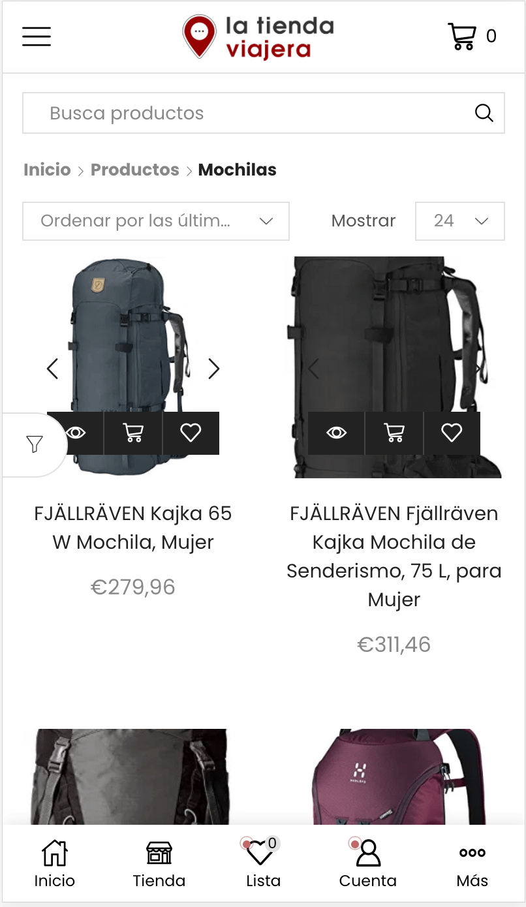The image size is (526, 907).
Task: Follow the Productos breadcrumb link
Action: 135,170
